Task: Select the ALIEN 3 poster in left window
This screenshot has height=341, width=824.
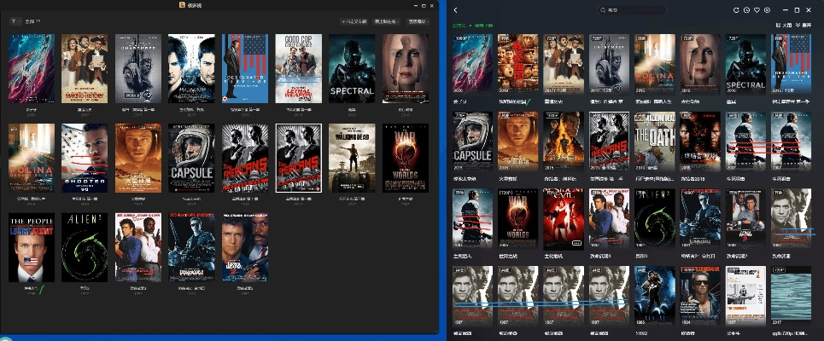Action: 84,247
